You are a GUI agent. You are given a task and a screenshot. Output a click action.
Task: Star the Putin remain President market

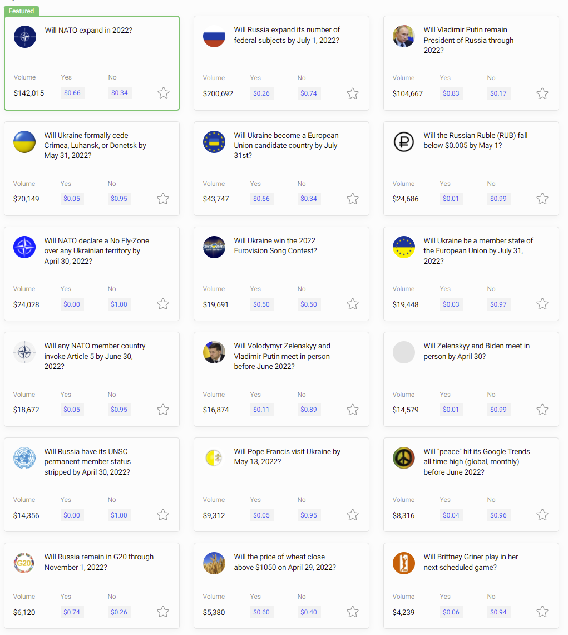(x=542, y=93)
